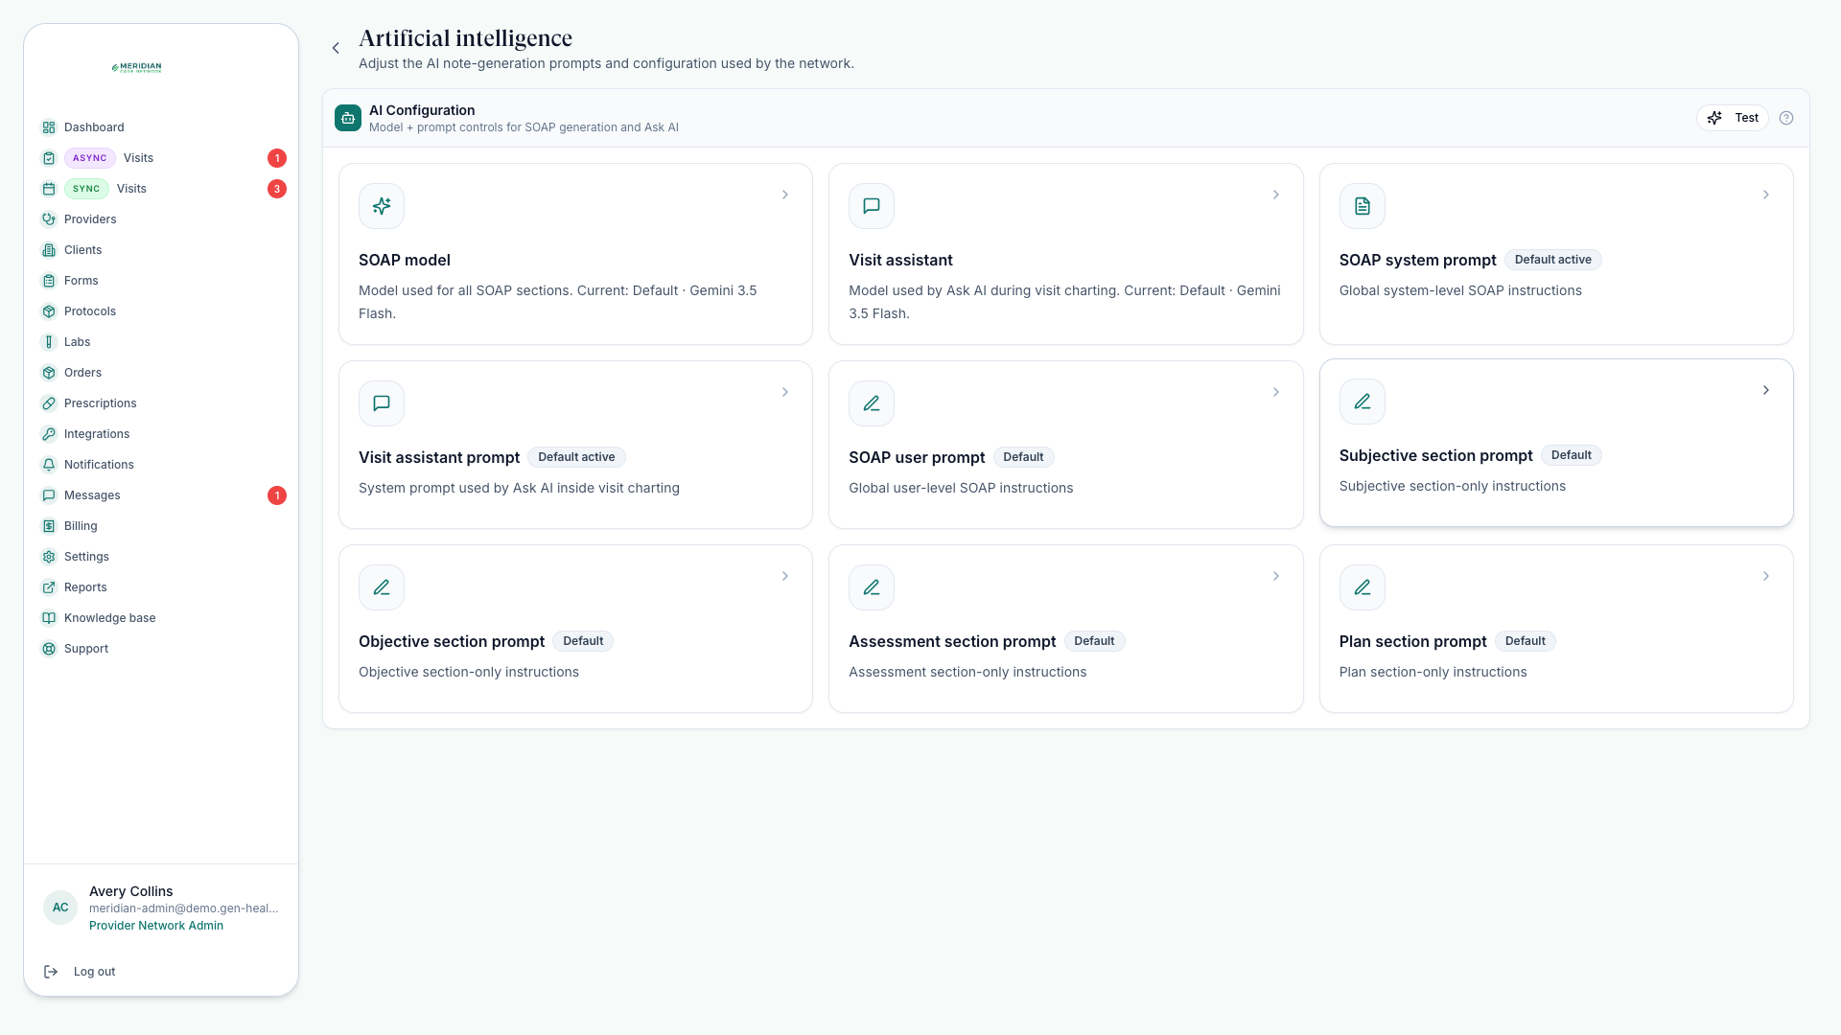Open the SOAP model card title
This screenshot has height=1035, width=1841.
(405, 260)
